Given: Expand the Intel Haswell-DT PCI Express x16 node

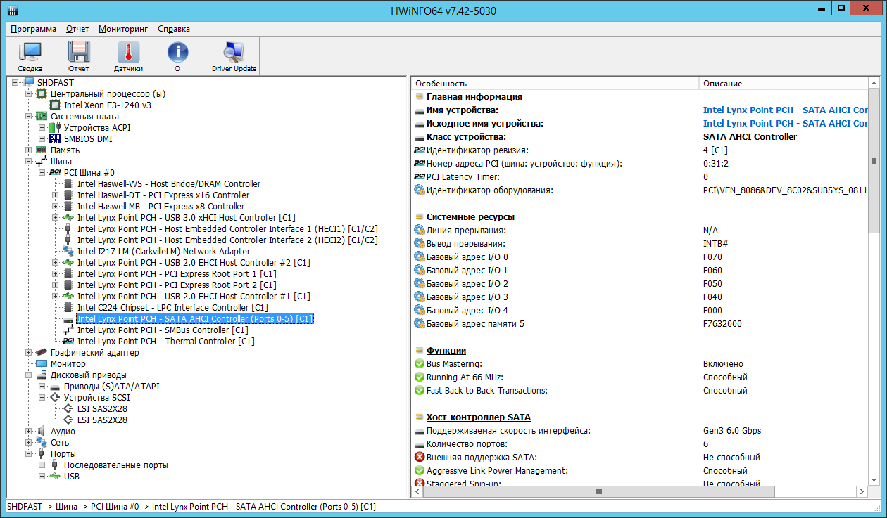Looking at the screenshot, I should tap(56, 195).
